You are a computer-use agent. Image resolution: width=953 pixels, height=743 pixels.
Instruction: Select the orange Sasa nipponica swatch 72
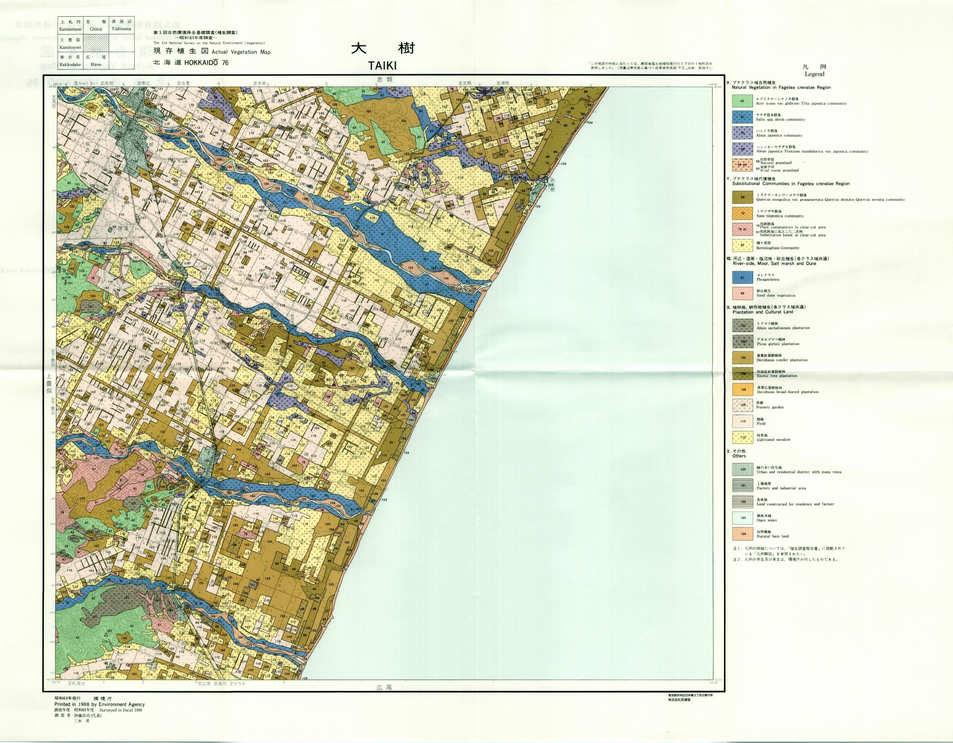pos(742,213)
